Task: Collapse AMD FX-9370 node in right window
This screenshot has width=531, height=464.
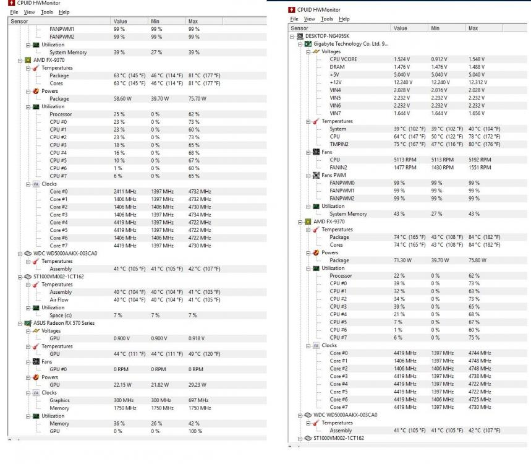Action: tap(300, 222)
